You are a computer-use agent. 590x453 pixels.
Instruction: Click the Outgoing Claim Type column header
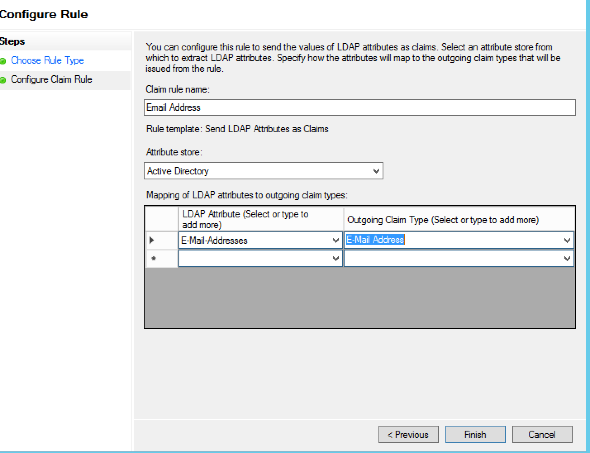tap(459, 219)
